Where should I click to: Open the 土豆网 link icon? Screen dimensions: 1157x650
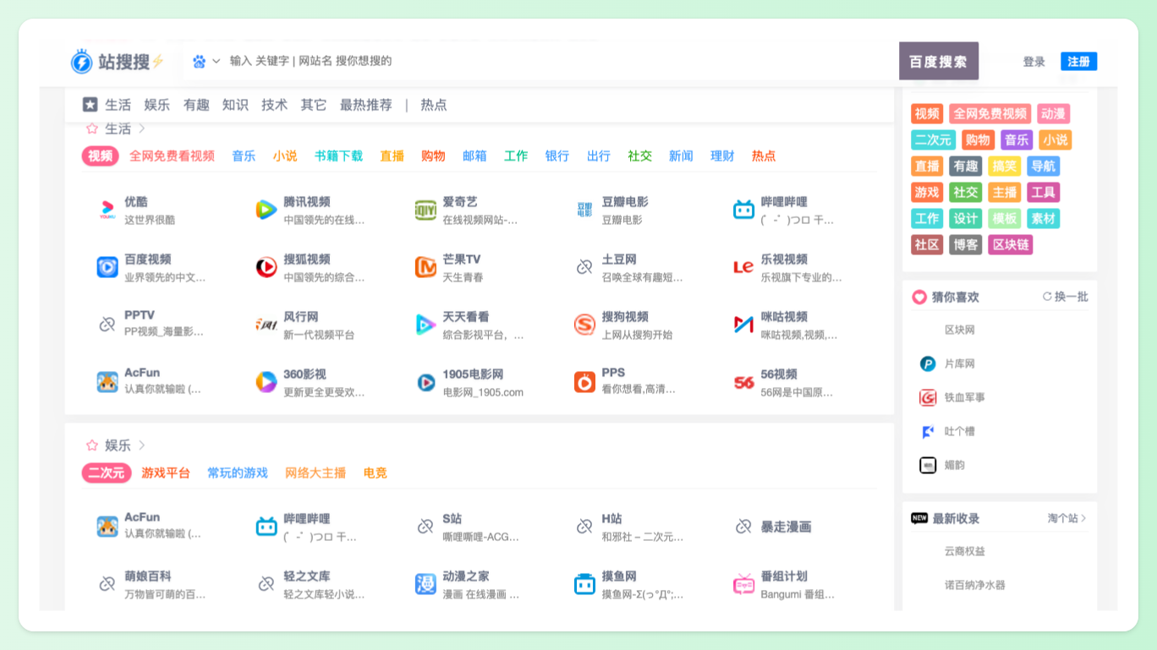[584, 267]
